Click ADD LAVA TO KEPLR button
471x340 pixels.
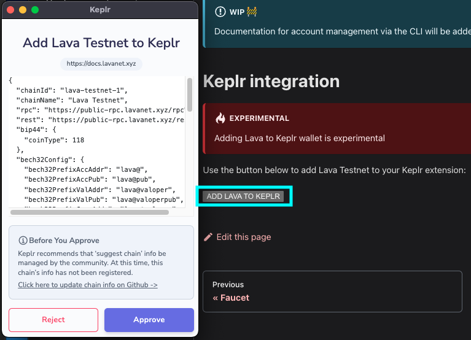243,196
